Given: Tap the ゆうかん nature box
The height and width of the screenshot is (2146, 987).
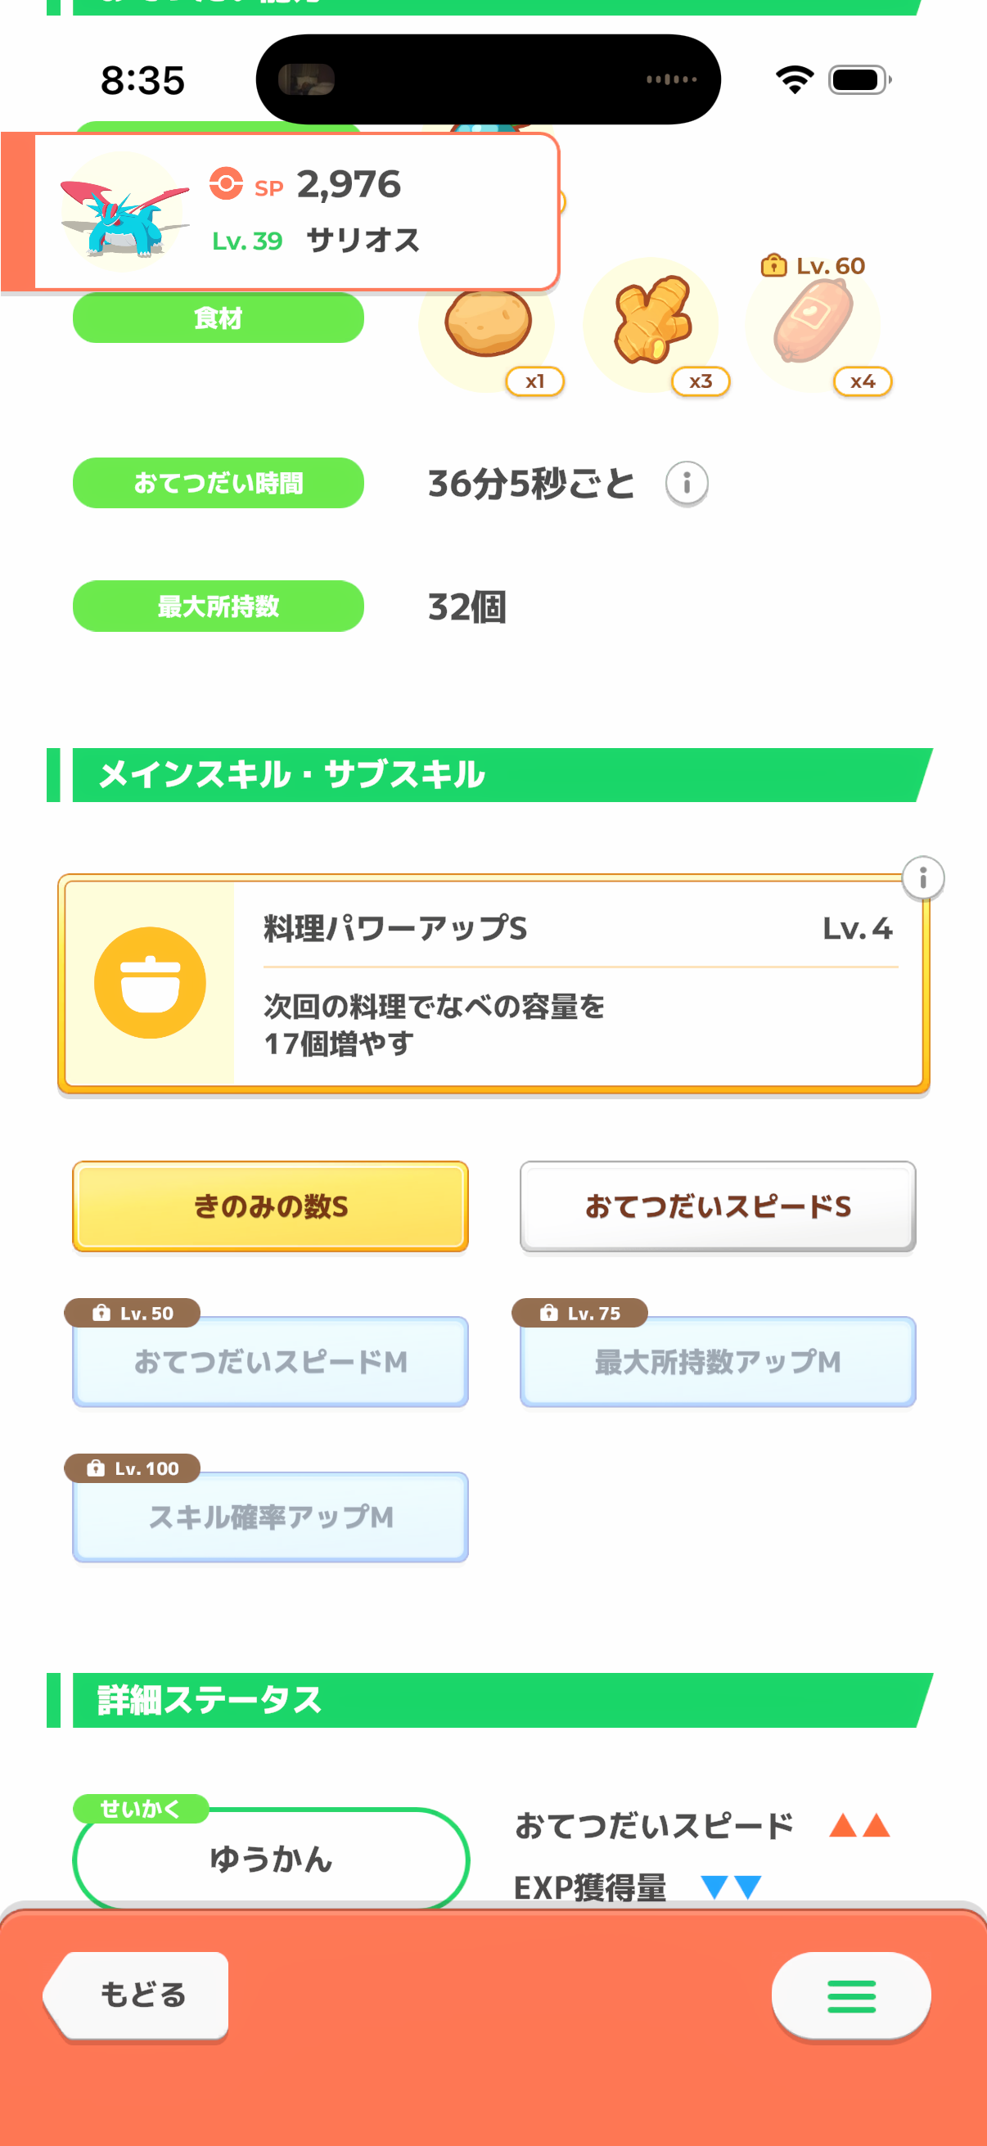Looking at the screenshot, I should [x=271, y=1858].
